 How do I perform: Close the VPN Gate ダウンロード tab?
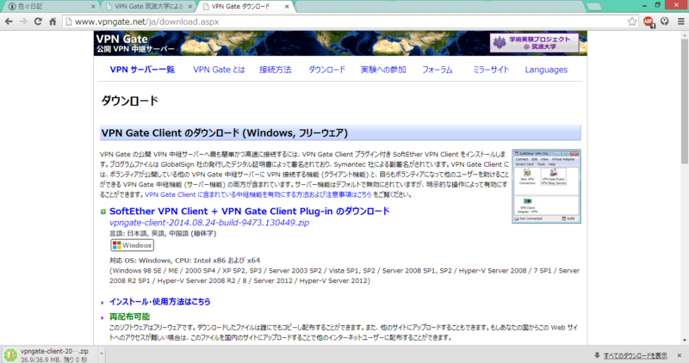[287, 7]
